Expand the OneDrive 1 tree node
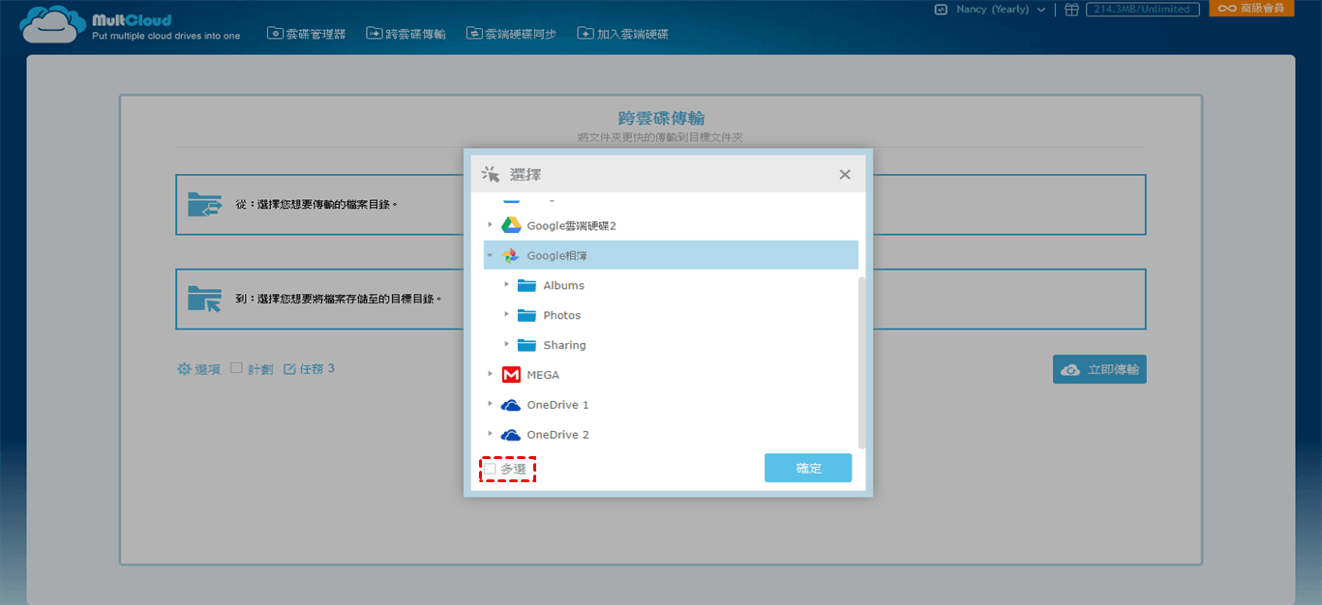 point(490,404)
